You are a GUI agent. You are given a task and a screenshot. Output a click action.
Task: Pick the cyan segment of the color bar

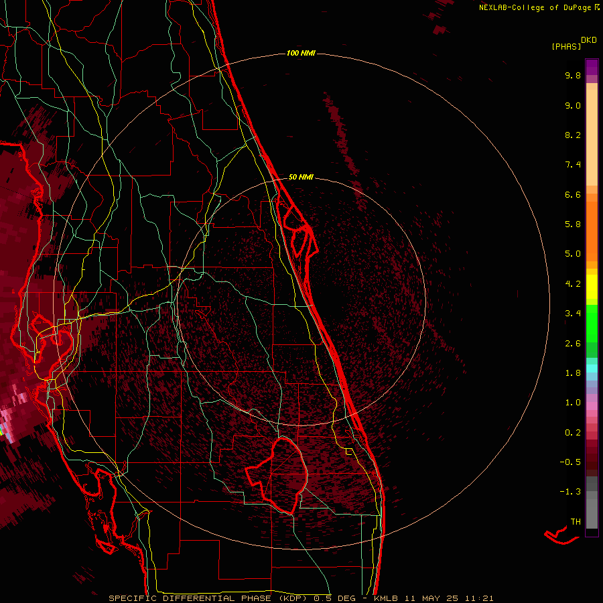click(x=592, y=368)
